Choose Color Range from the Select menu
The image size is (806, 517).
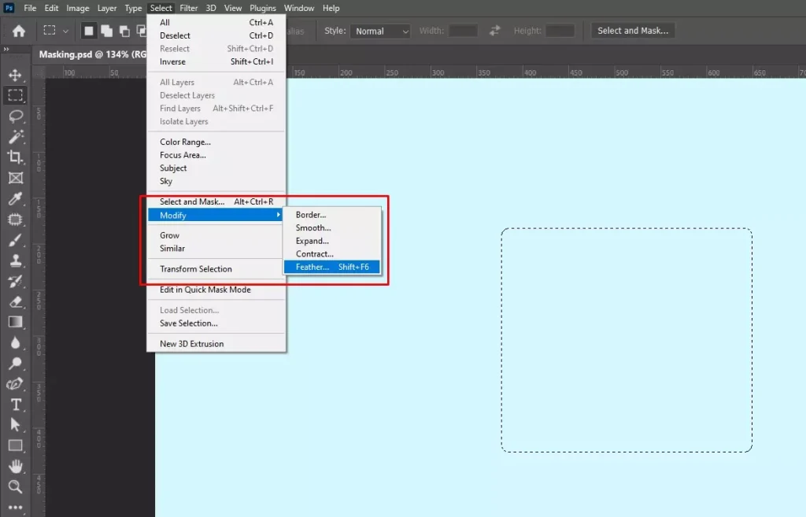[x=184, y=142]
